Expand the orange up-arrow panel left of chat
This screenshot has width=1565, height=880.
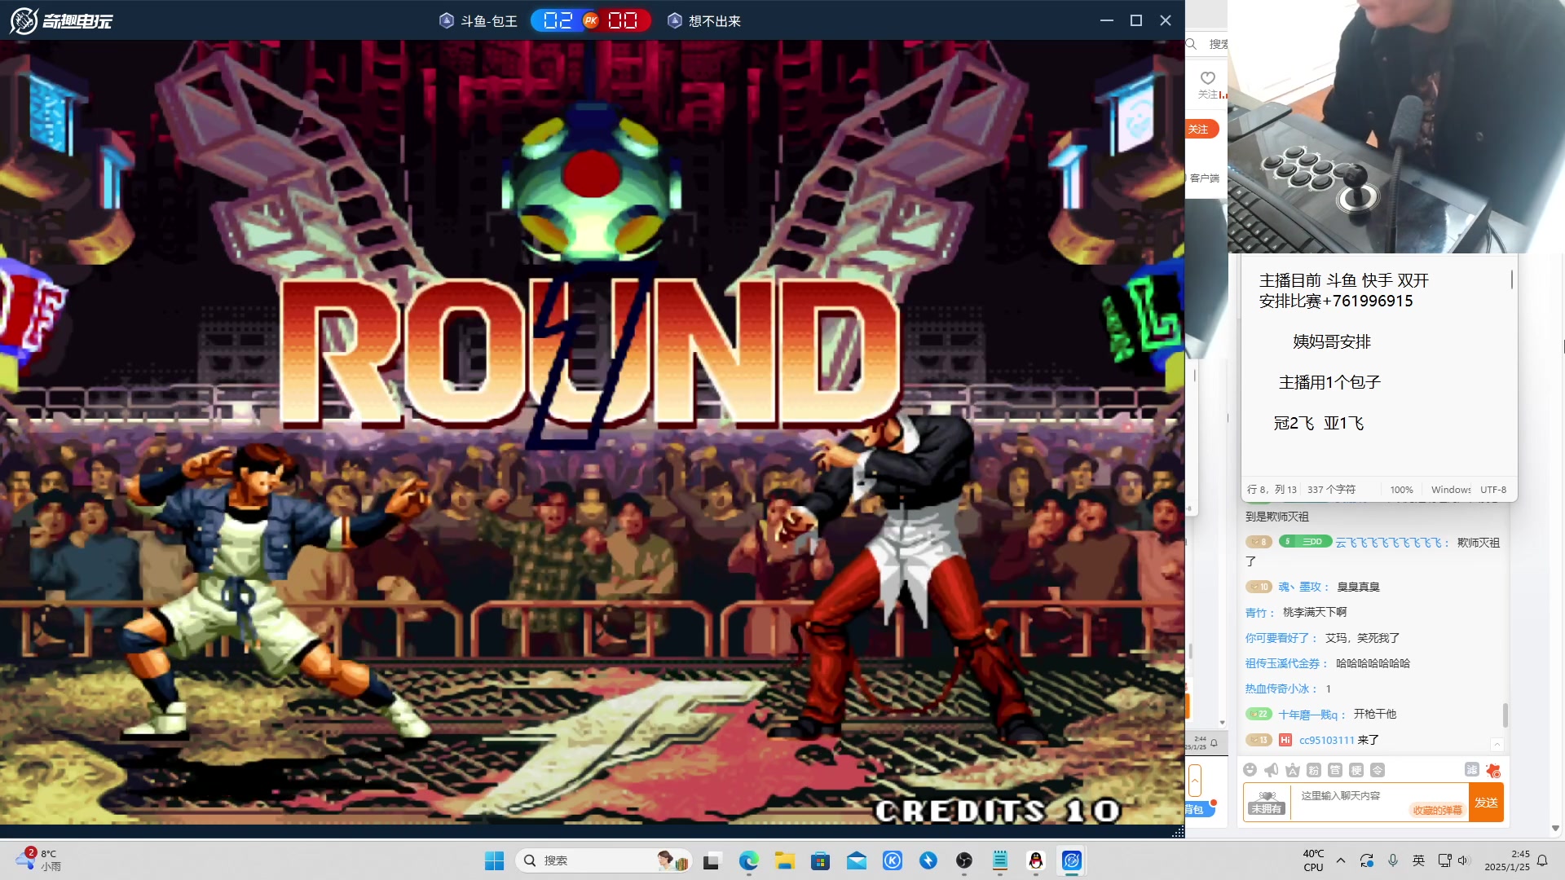point(1195,781)
